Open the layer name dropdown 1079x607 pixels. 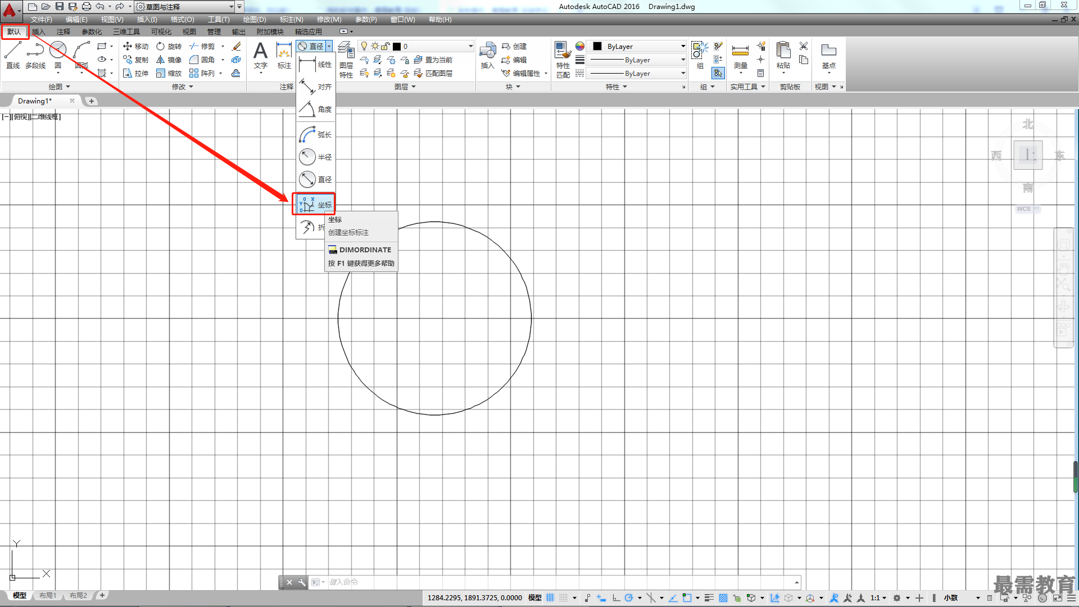pos(471,46)
